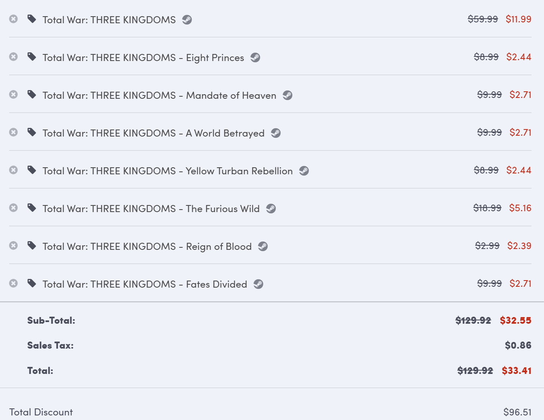Click Steam icon beside The Furious Wild

click(271, 209)
